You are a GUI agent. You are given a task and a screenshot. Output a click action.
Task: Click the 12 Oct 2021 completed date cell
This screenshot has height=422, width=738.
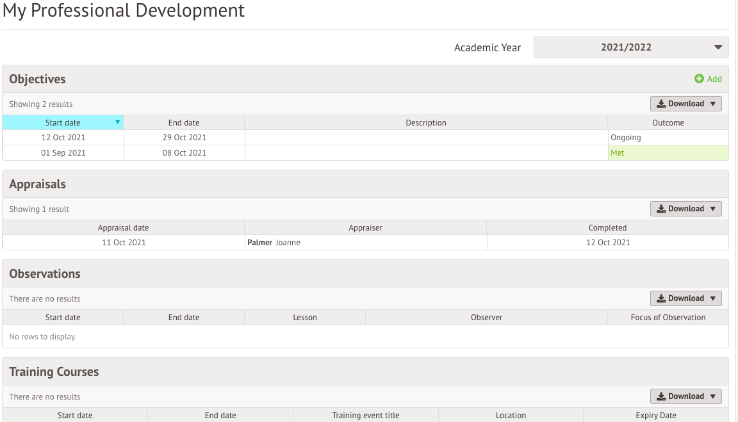pos(608,243)
